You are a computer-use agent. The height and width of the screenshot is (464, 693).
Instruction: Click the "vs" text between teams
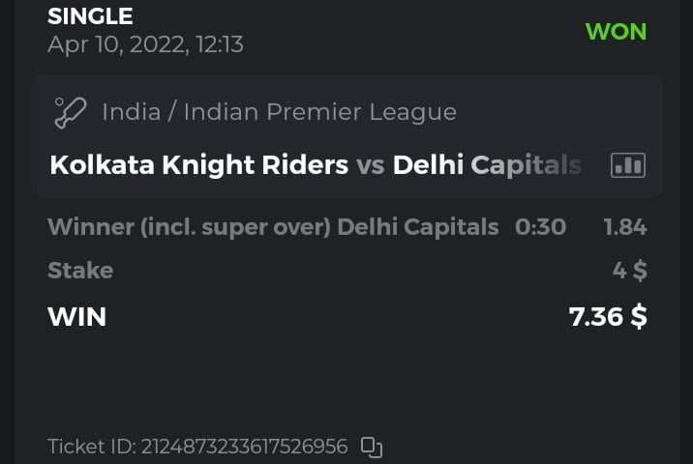click(370, 165)
